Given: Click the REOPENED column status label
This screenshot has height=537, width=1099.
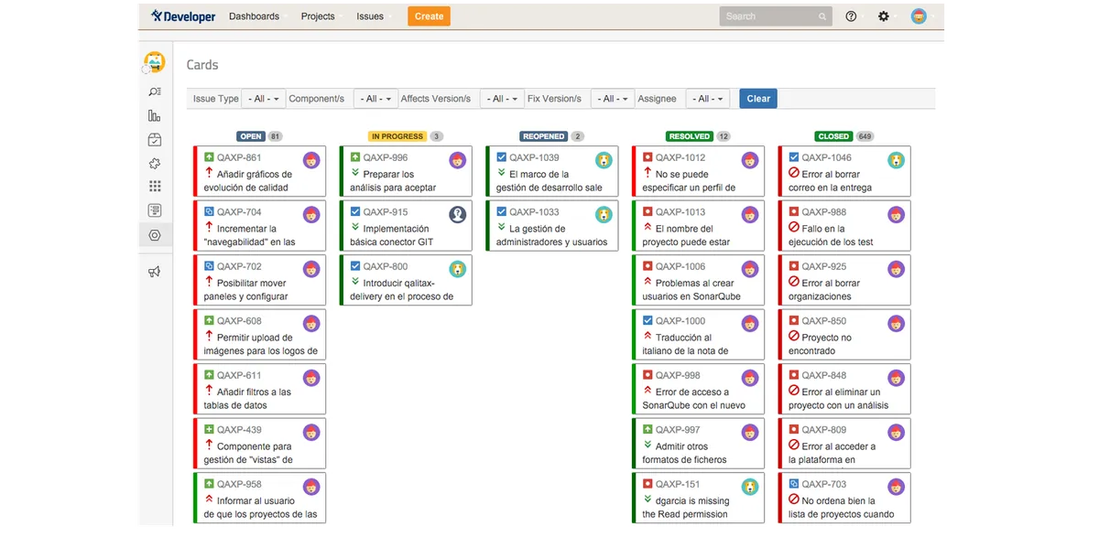Looking at the screenshot, I should (x=544, y=136).
